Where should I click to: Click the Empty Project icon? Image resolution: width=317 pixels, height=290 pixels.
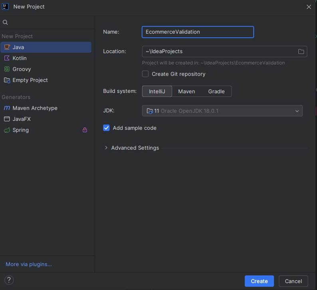7,80
